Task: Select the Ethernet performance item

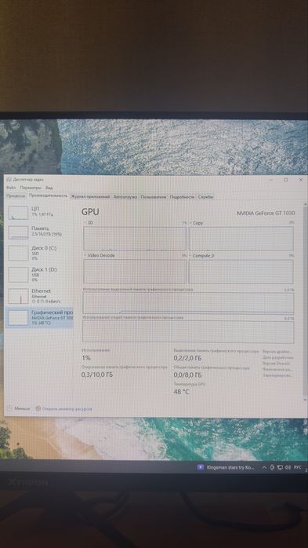Action: coord(40,296)
